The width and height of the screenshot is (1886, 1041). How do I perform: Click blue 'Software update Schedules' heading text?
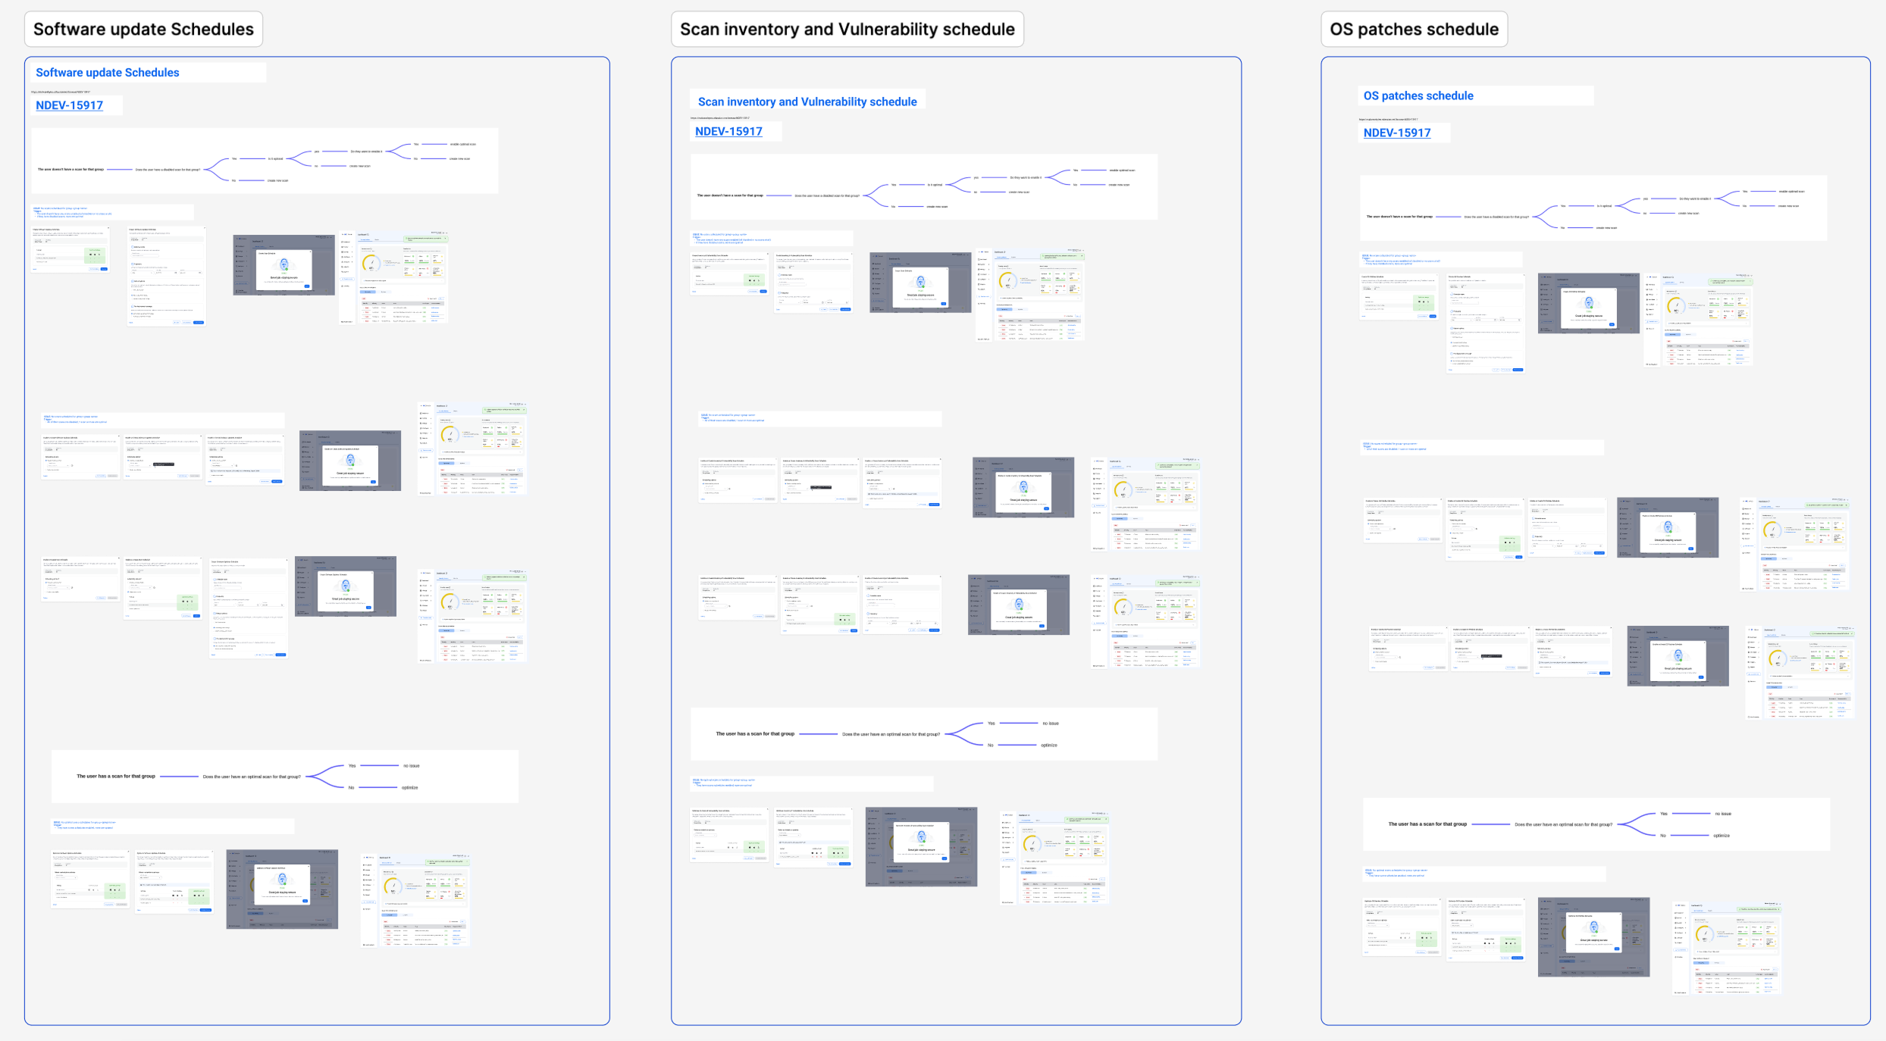108,73
